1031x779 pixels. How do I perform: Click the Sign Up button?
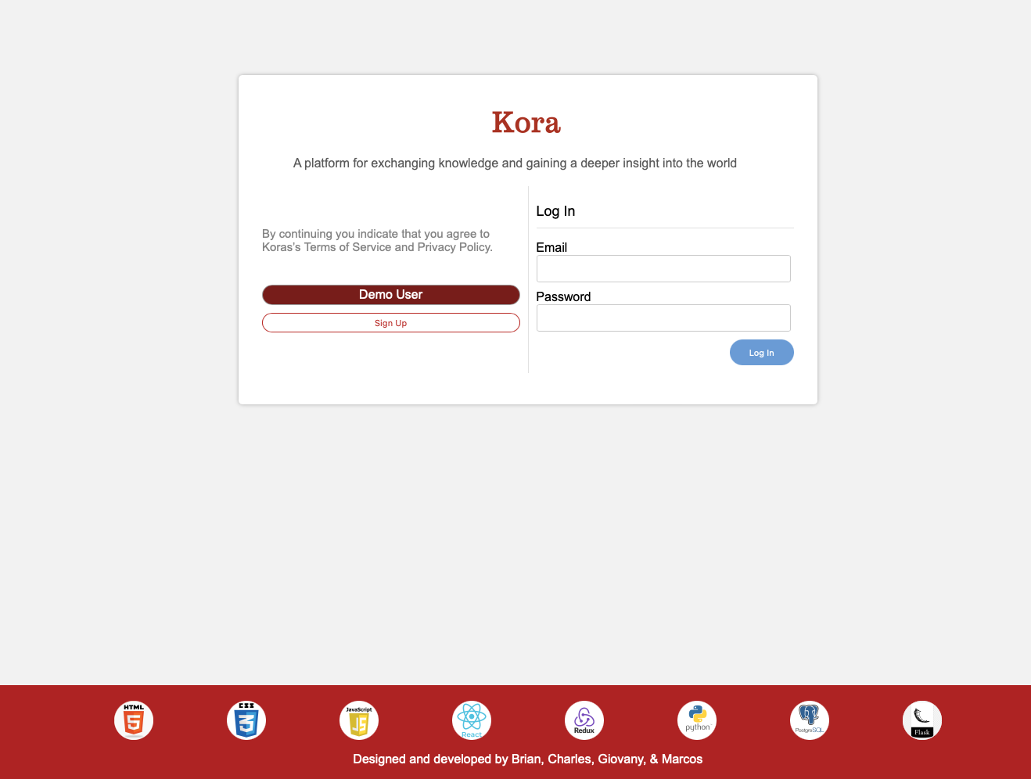point(390,322)
